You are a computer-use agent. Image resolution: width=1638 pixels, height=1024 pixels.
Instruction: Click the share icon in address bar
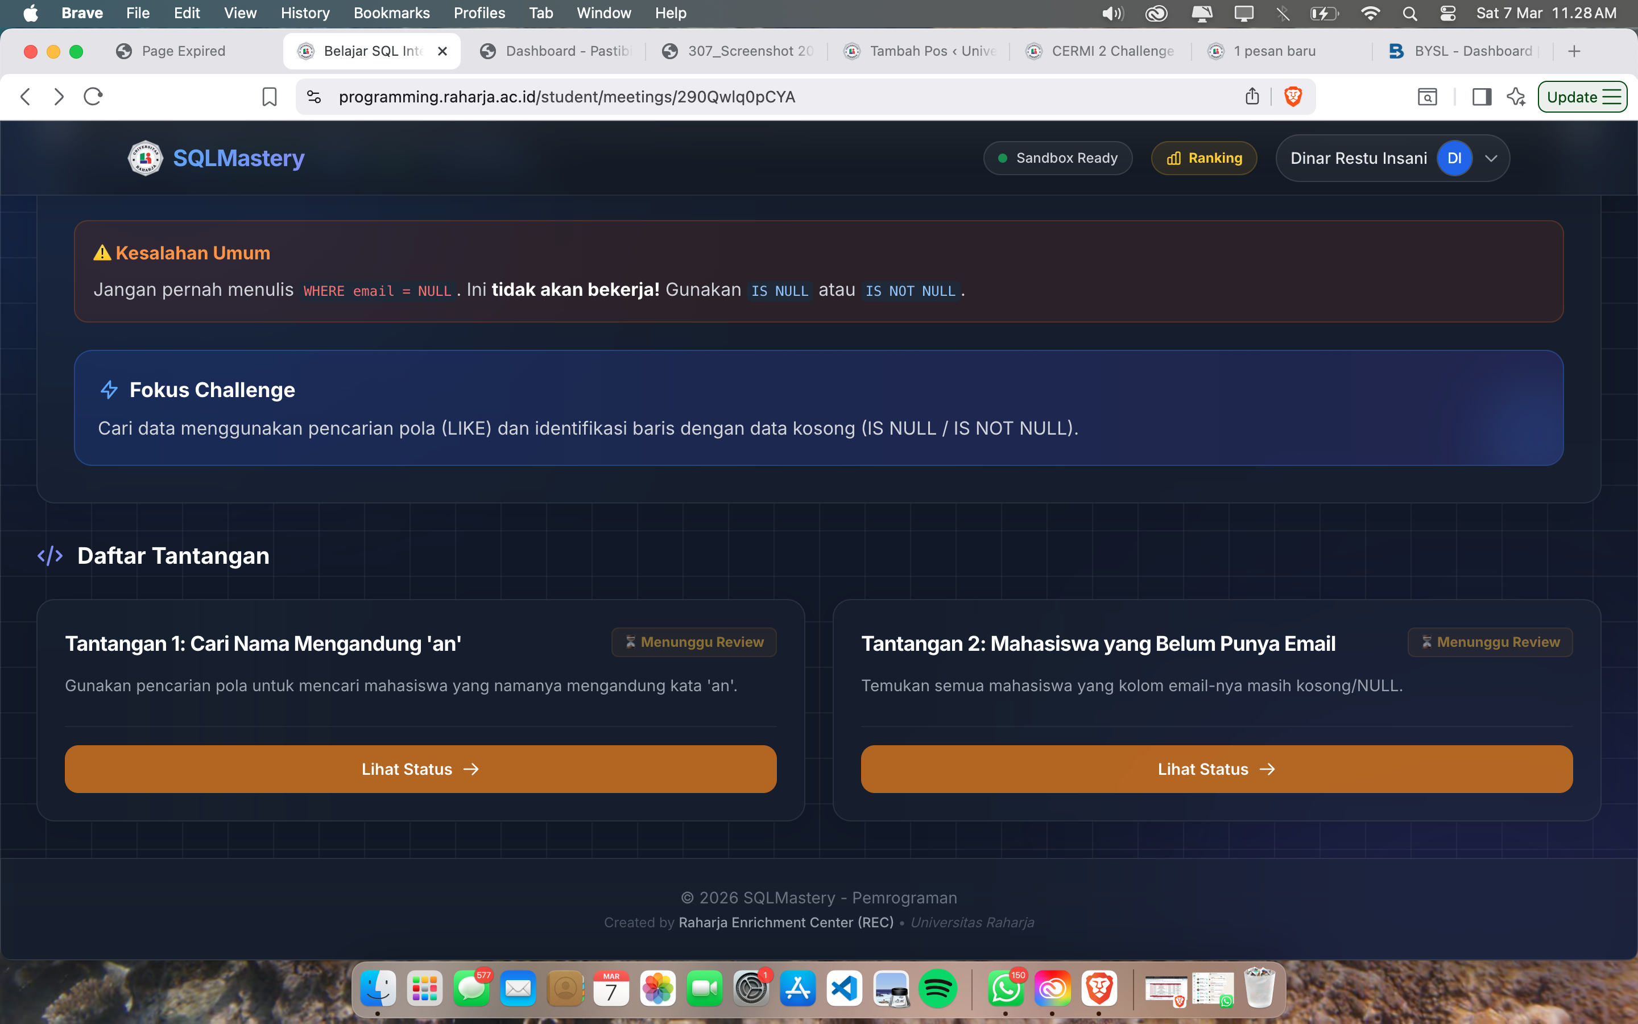point(1252,97)
